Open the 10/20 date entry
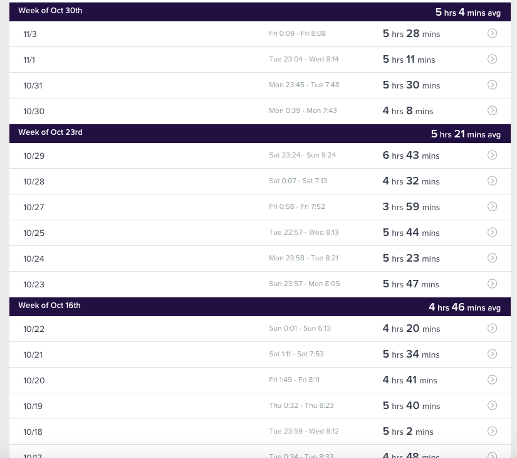Screen dimensions: 517x458 (34, 381)
